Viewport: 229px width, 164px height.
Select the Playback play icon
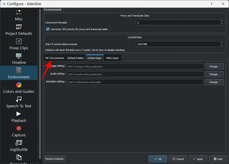19,114
